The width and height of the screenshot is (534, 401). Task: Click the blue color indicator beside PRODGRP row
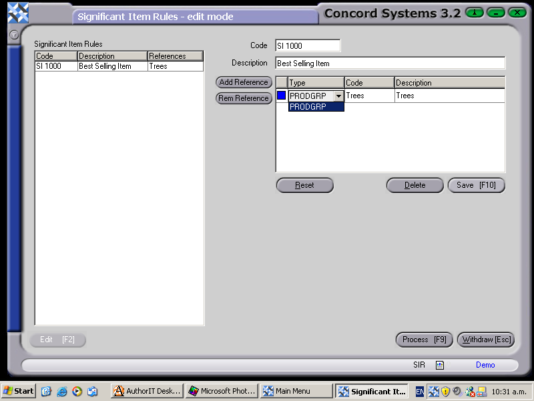[x=282, y=96]
